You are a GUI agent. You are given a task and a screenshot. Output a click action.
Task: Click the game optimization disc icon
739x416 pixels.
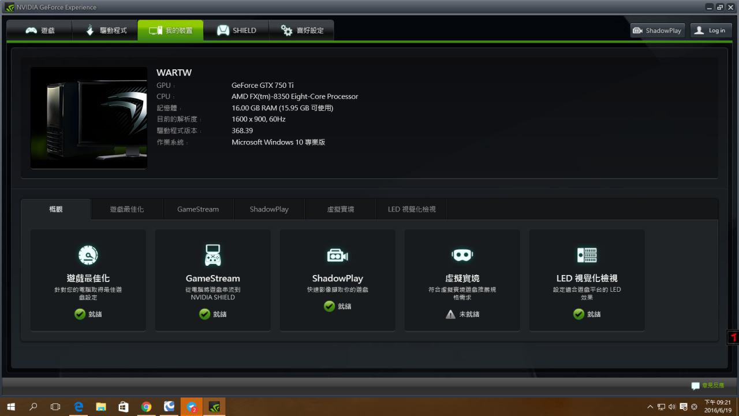[88, 255]
